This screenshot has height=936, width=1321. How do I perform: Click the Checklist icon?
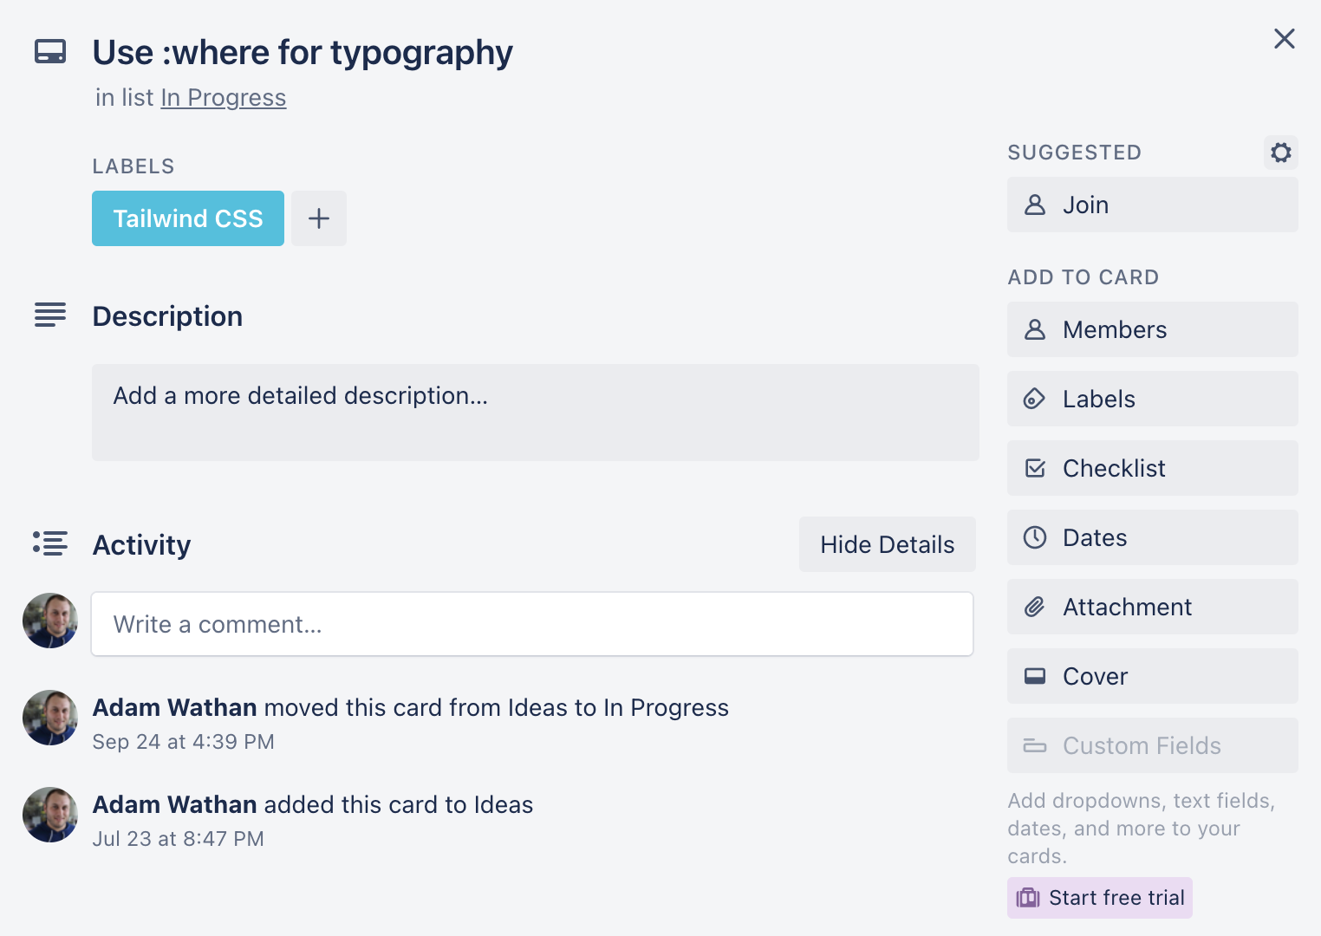click(x=1034, y=468)
